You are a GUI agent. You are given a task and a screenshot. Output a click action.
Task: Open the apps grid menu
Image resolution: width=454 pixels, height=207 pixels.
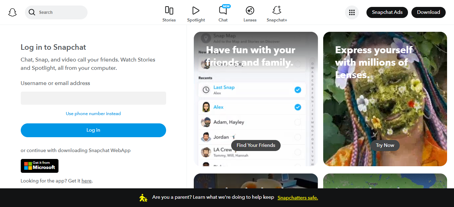pyautogui.click(x=352, y=12)
